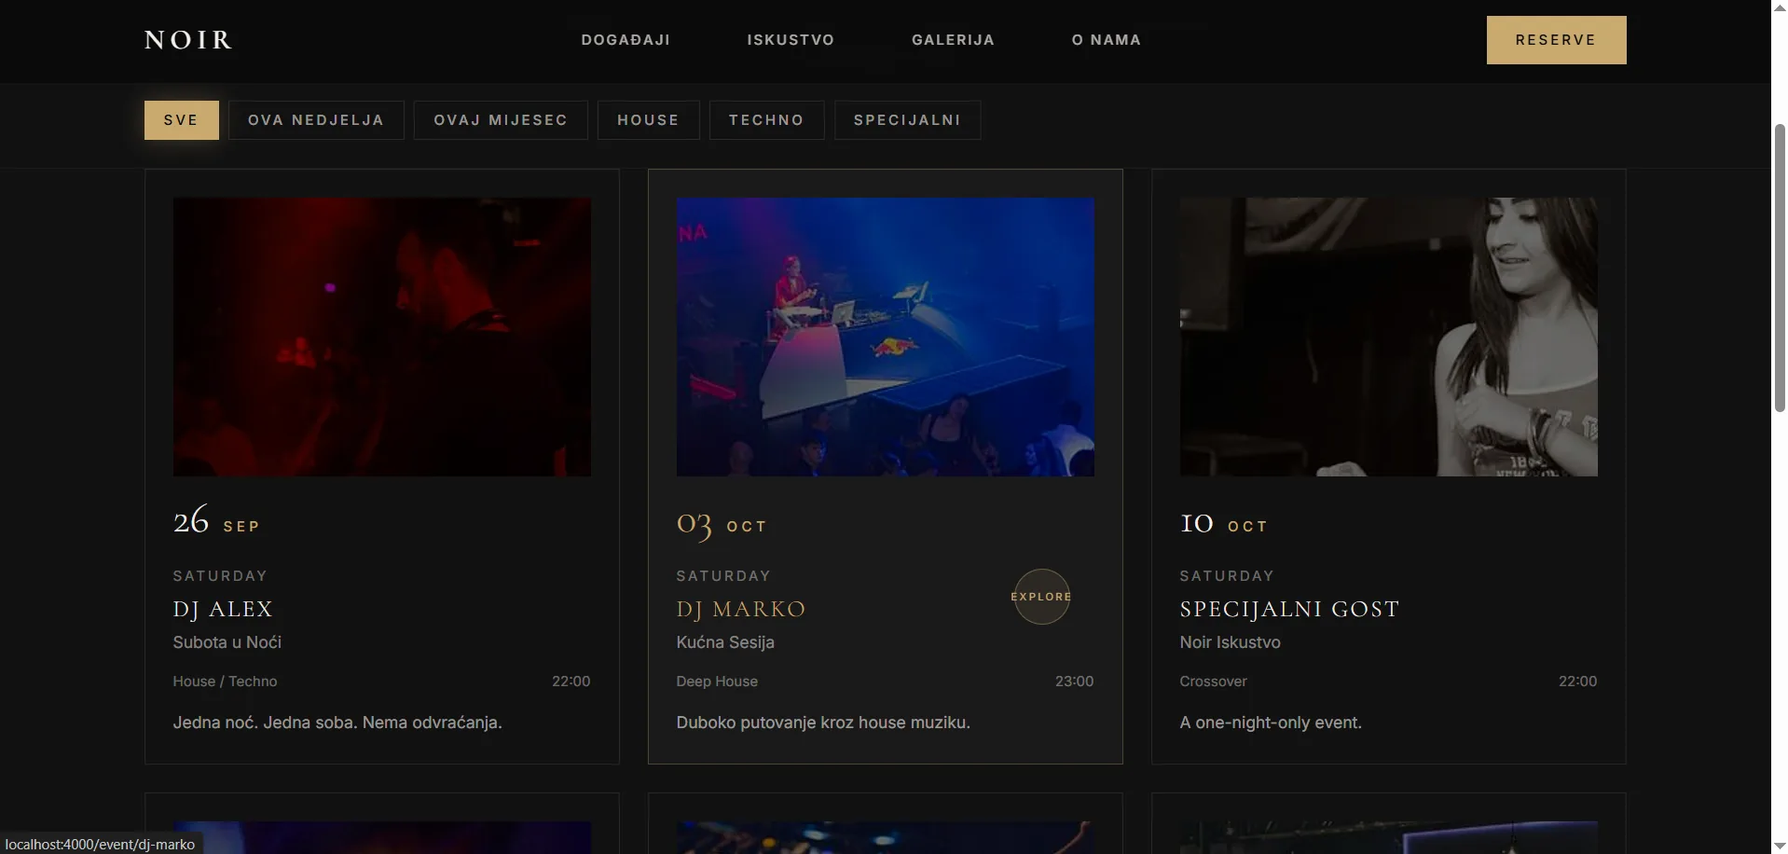Filter events by Ova Nedjelja
The height and width of the screenshot is (854, 1788).
(316, 120)
